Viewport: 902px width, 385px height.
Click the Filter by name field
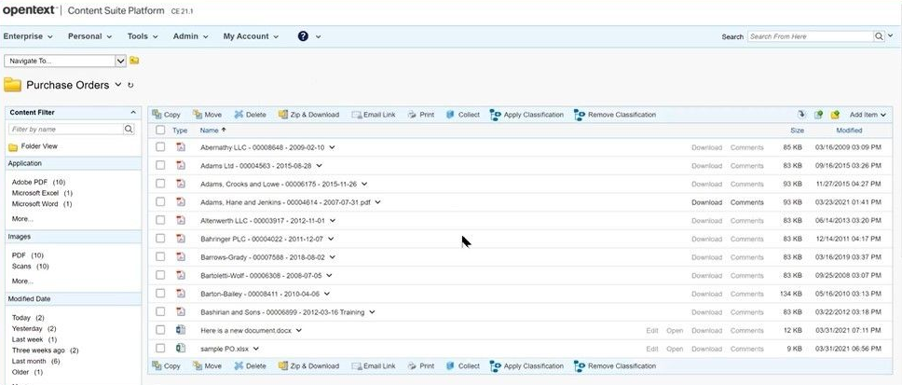(x=66, y=130)
